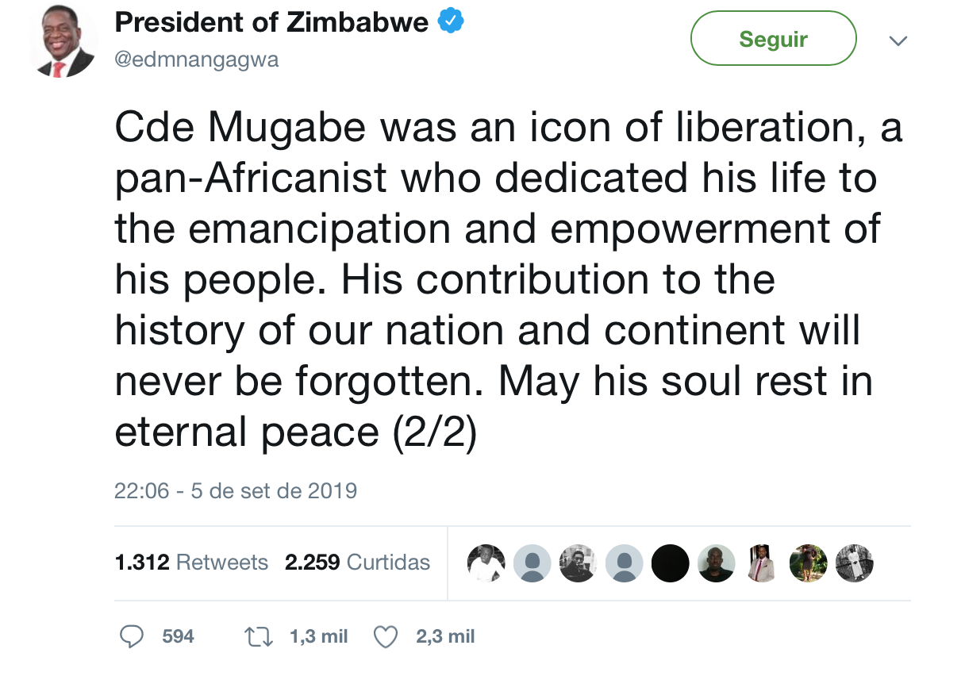Click the first gray default avatar
This screenshot has width=965, height=676.
tap(532, 563)
